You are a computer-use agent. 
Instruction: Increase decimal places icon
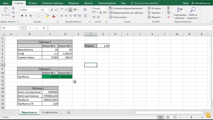[94, 17]
